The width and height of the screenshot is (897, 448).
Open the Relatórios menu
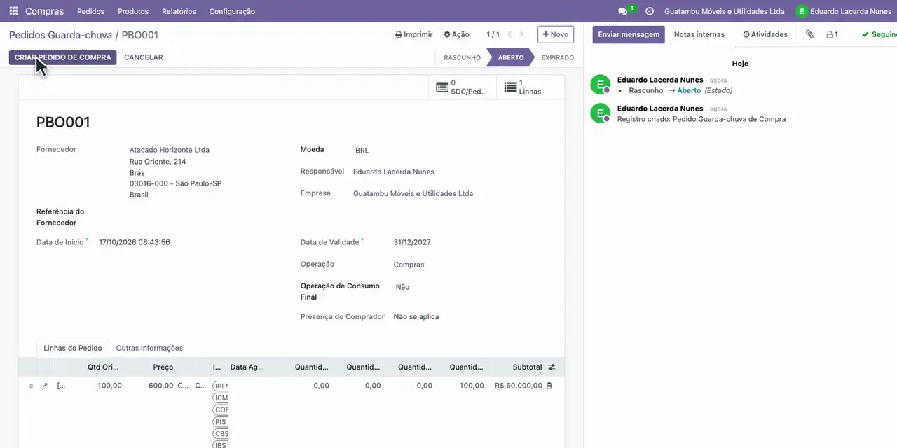point(179,11)
